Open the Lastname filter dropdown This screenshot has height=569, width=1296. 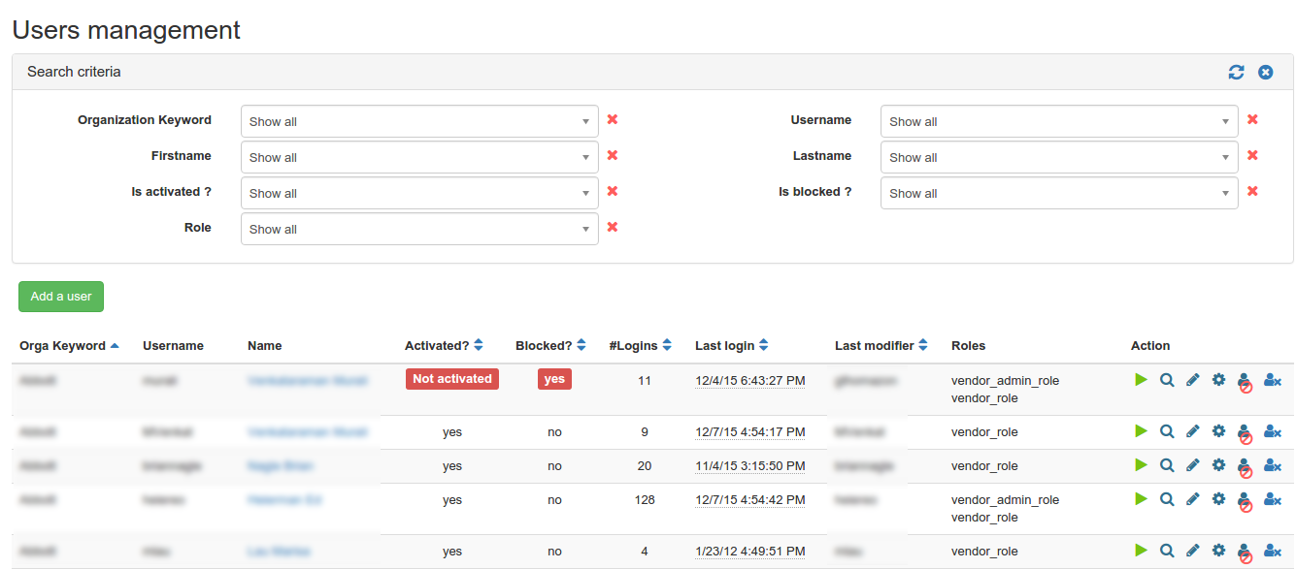coord(1059,157)
